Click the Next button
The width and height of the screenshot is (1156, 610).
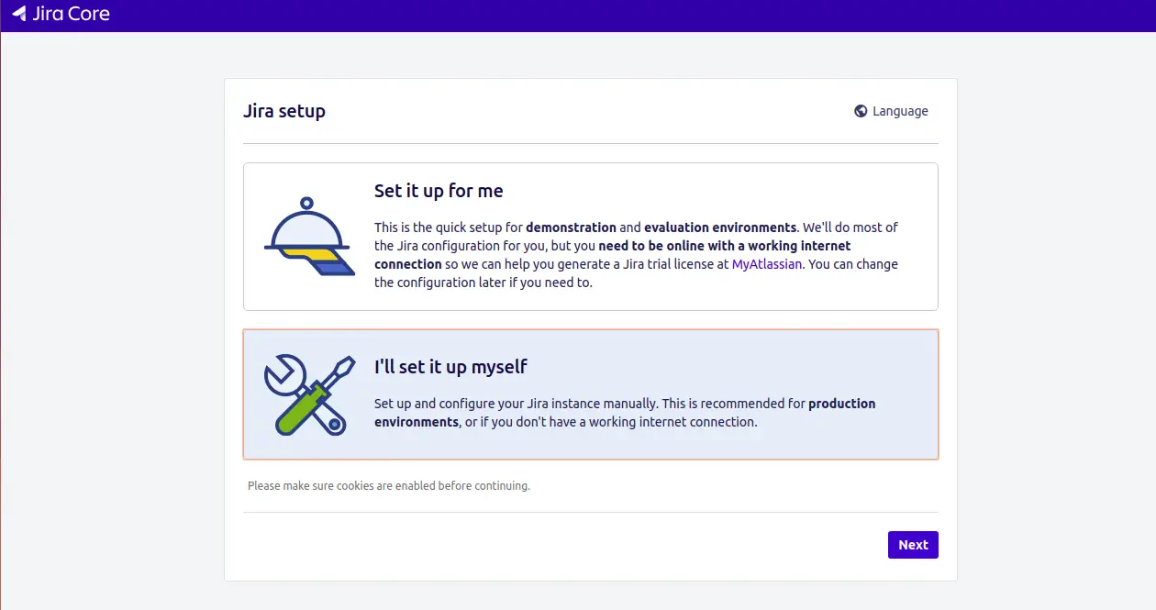(x=913, y=545)
